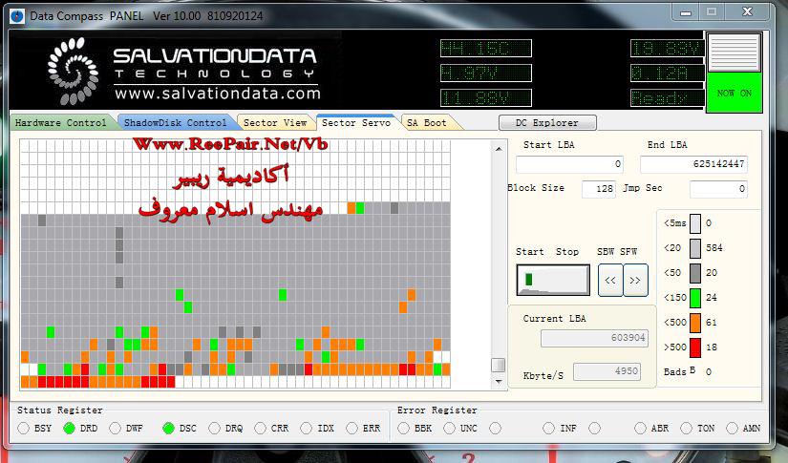Click the green NOW ON power indicator
788x463 pixels.
[x=734, y=94]
